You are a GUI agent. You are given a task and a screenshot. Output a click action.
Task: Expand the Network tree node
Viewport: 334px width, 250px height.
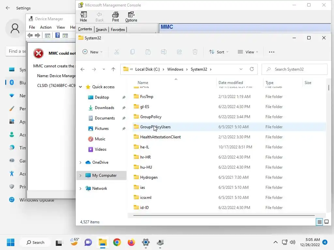click(x=81, y=188)
